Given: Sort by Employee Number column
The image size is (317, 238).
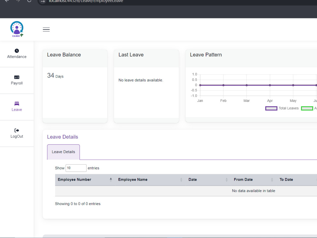Looking at the screenshot, I should 85,180.
